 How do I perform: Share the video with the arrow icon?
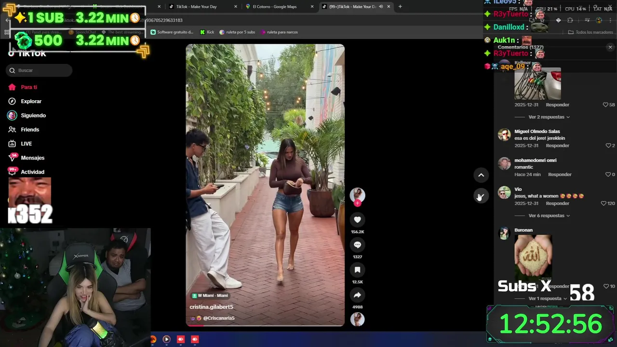[357, 295]
